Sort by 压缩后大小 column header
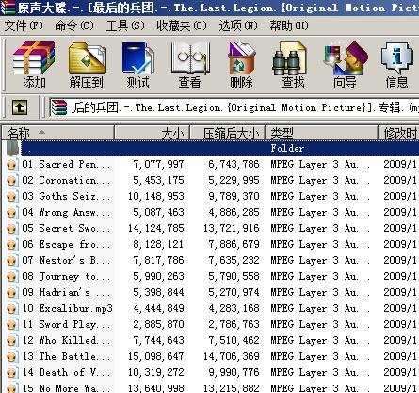The width and height of the screenshot is (419, 393). point(228,133)
